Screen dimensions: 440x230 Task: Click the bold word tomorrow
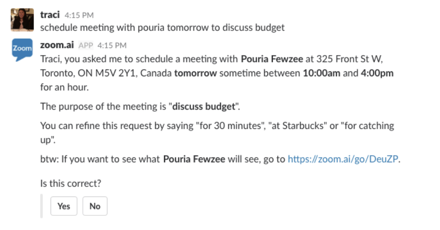[195, 73]
